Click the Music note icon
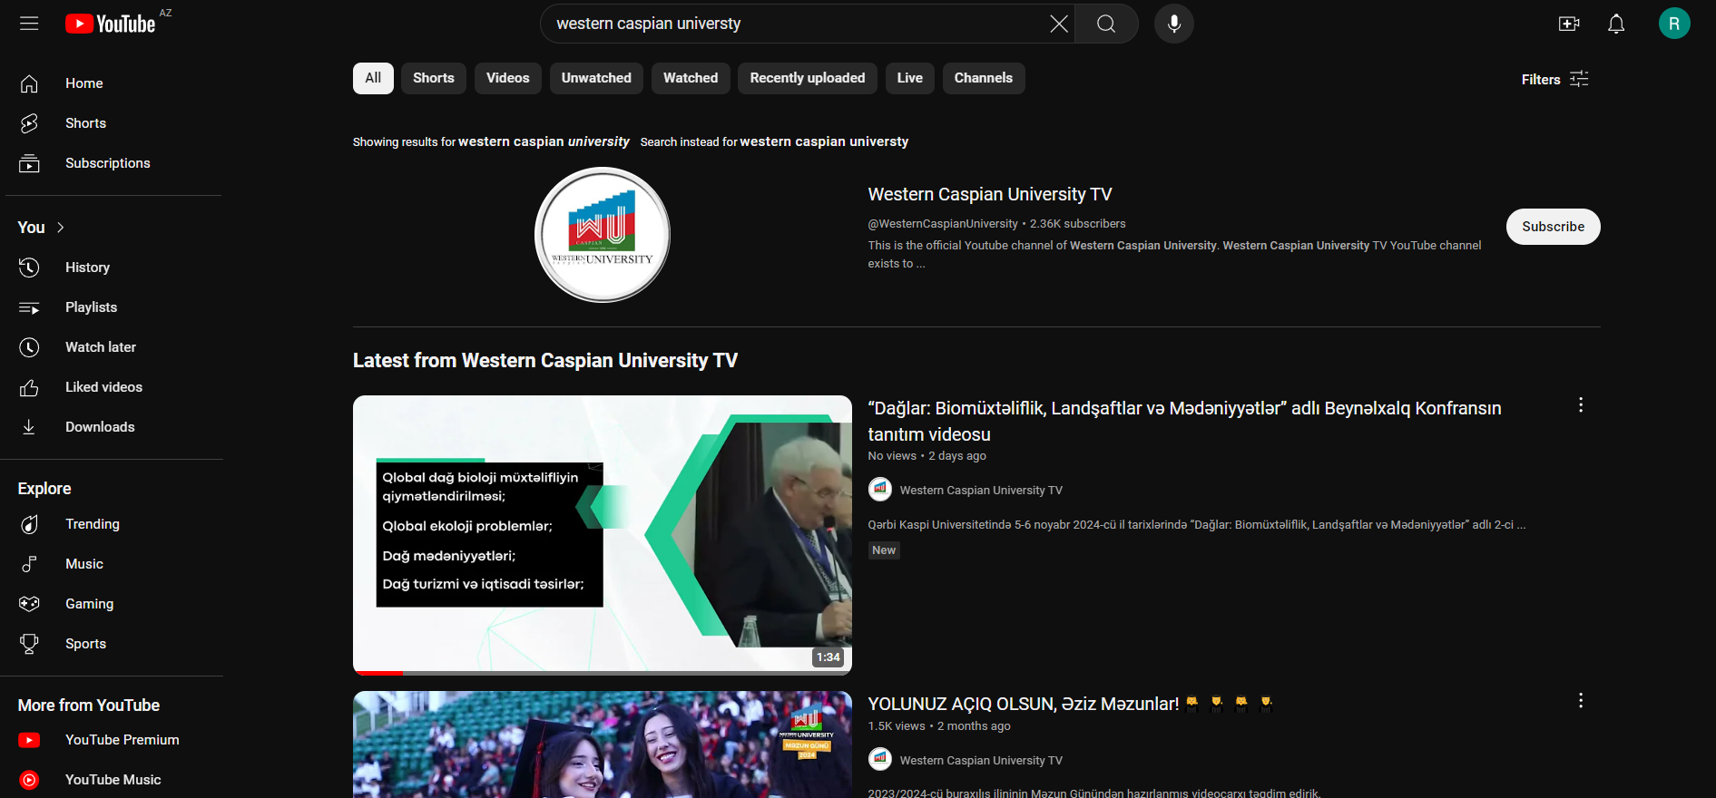This screenshot has height=798, width=1716. pos(29,564)
